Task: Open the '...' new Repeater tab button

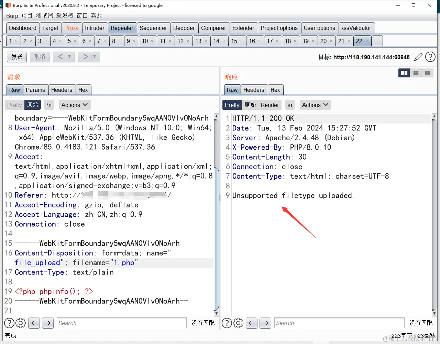Action: point(377,41)
